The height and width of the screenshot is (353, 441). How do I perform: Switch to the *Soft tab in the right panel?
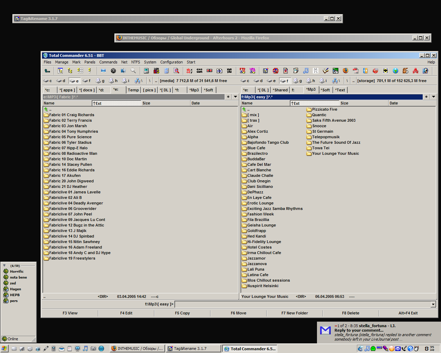coord(325,90)
